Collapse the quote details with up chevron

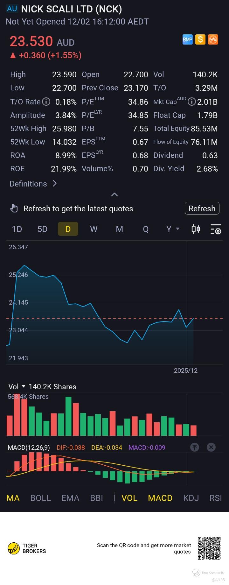click(x=114, y=194)
